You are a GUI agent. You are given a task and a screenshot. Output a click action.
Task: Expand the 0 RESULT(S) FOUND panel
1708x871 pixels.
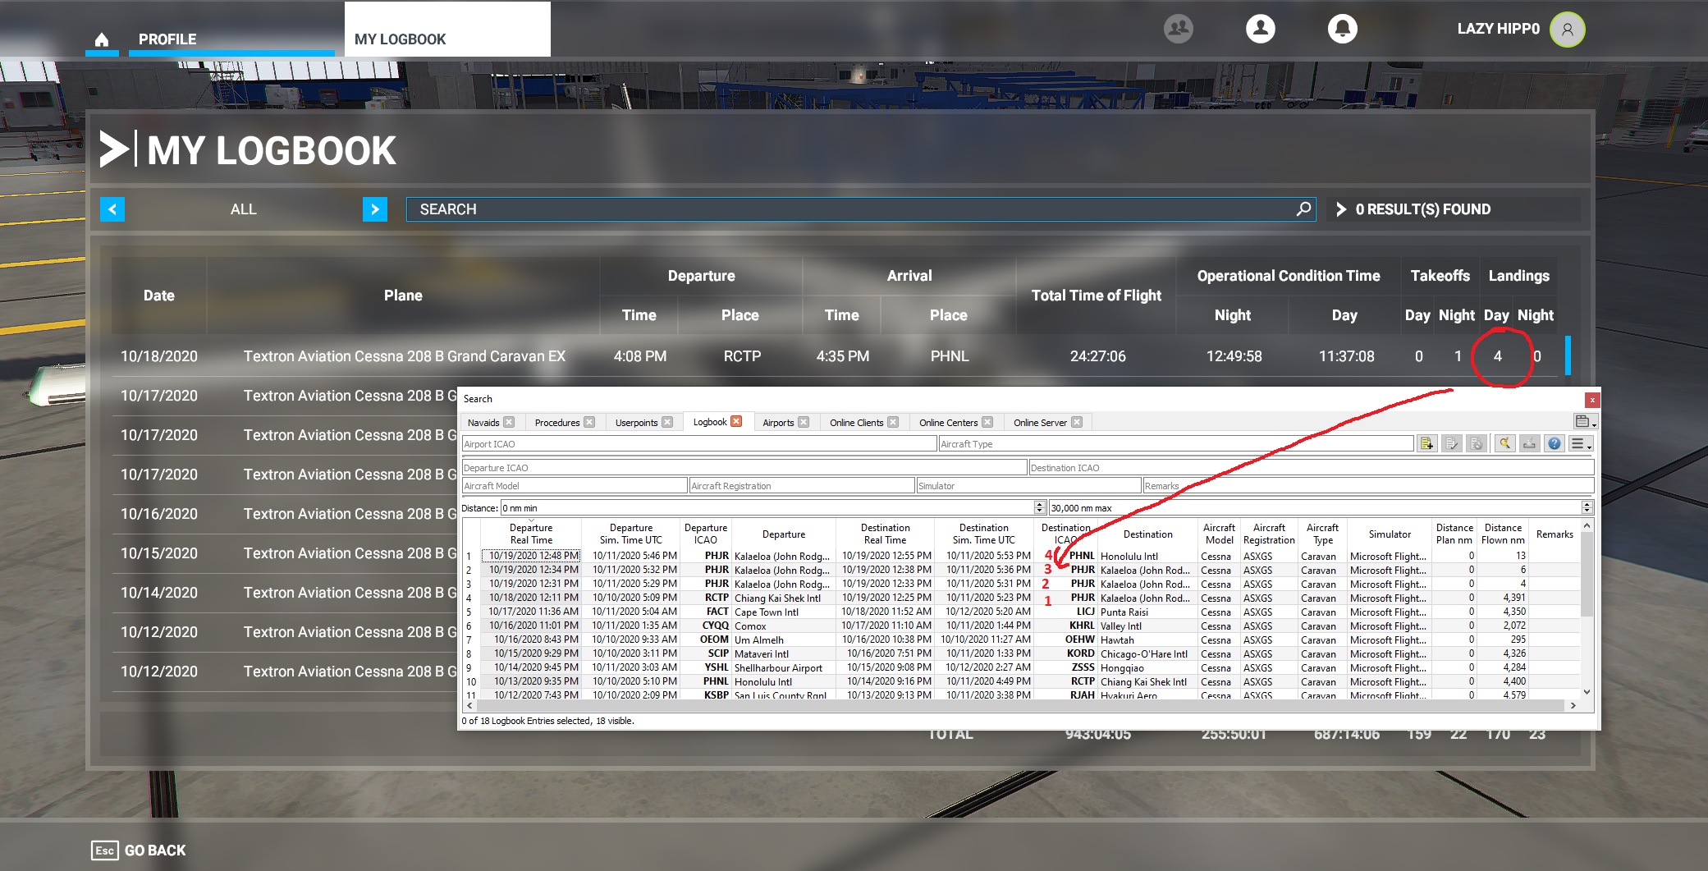coord(1344,209)
